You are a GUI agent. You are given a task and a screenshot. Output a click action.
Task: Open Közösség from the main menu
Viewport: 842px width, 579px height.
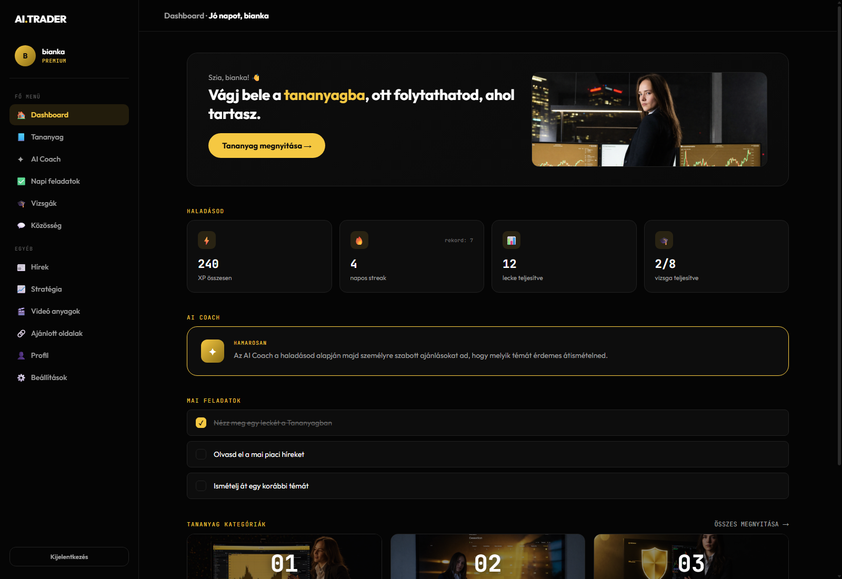(x=69, y=225)
